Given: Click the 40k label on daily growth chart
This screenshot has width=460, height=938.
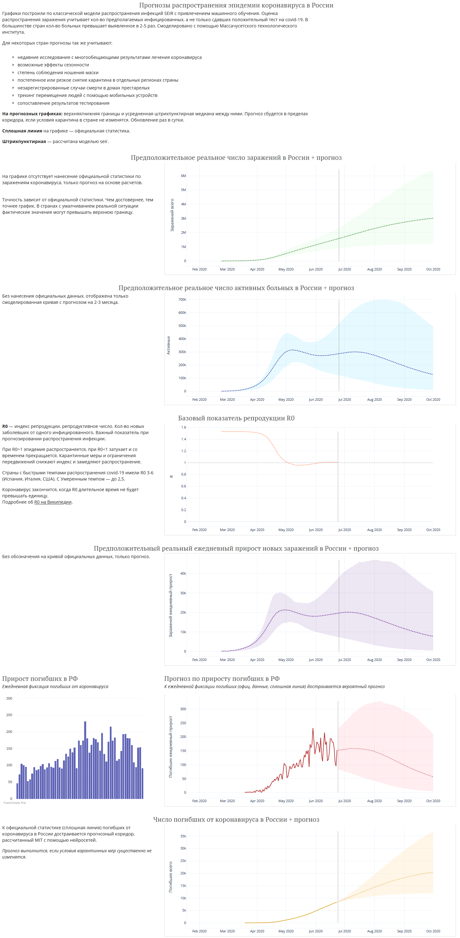Looking at the screenshot, I should 183,573.
